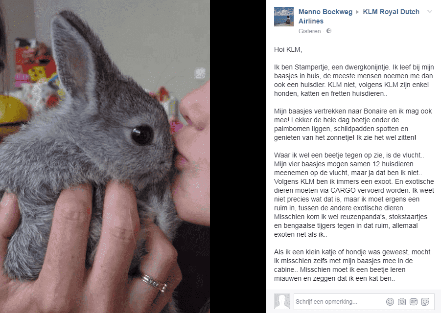This screenshot has width=441, height=313.
Task: Open the sticker picker icon
Action: tap(425, 302)
